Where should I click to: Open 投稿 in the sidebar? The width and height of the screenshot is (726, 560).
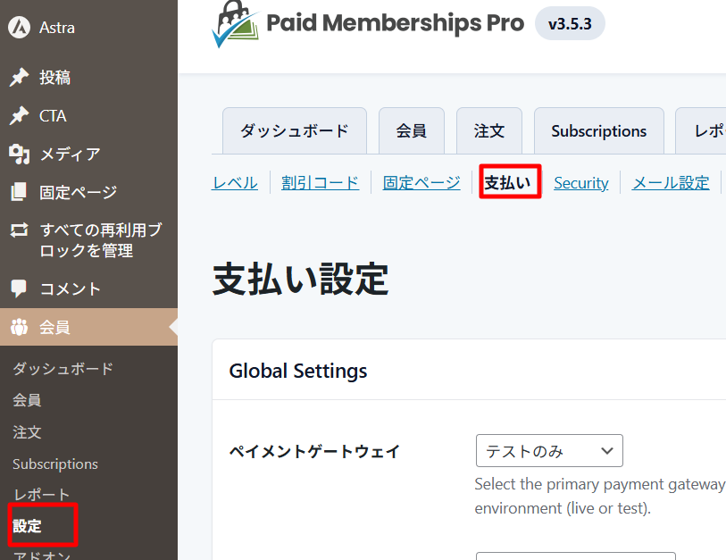coord(88,78)
